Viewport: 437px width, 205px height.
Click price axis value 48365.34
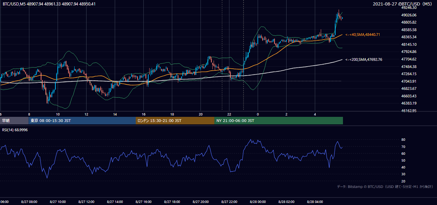coord(409,37)
